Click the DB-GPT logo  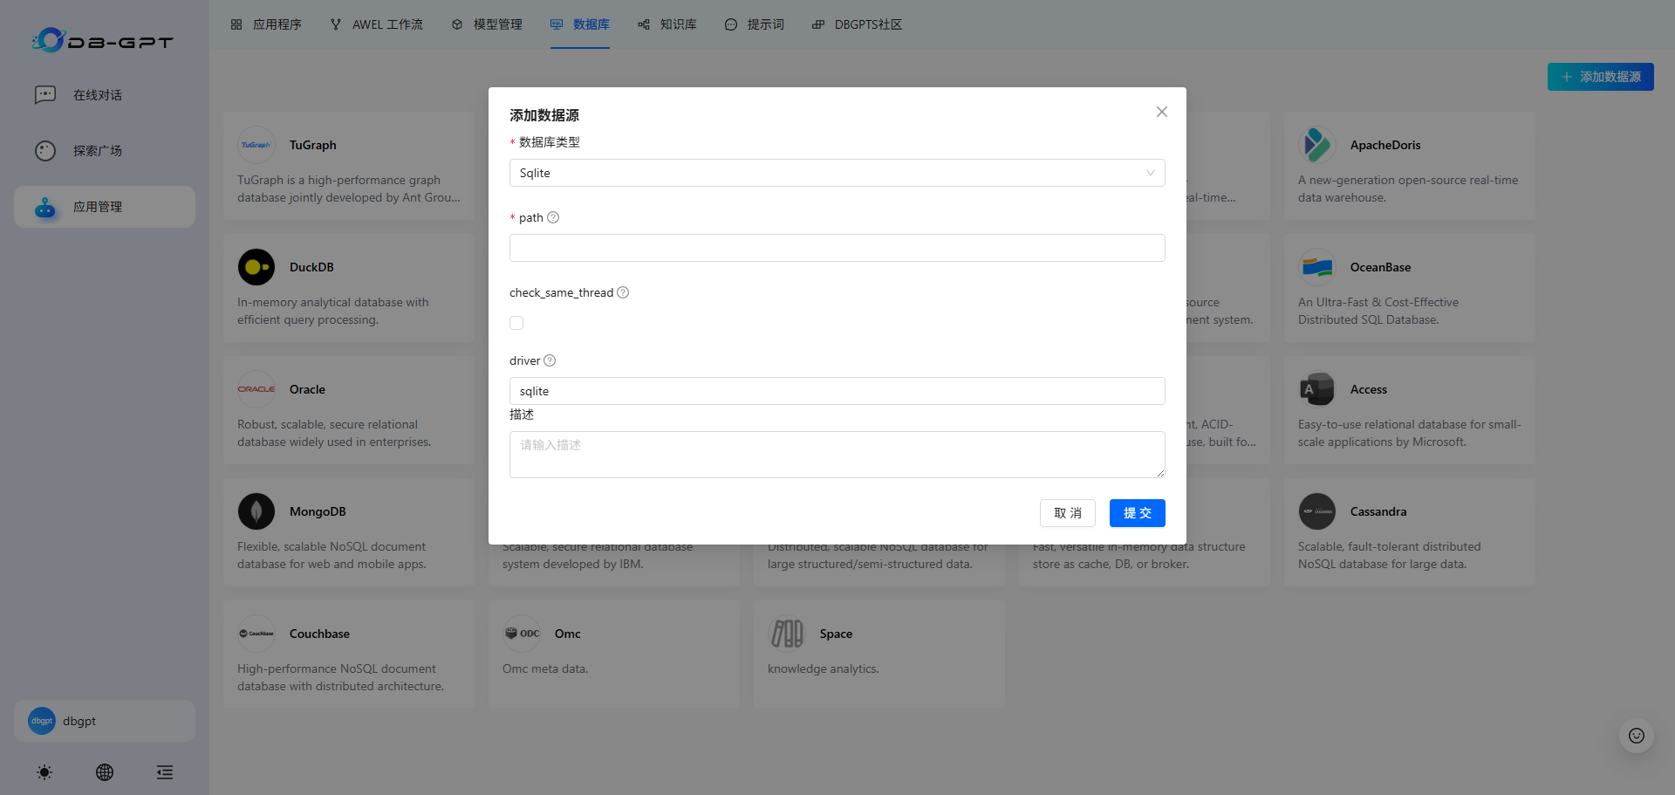[x=104, y=40]
